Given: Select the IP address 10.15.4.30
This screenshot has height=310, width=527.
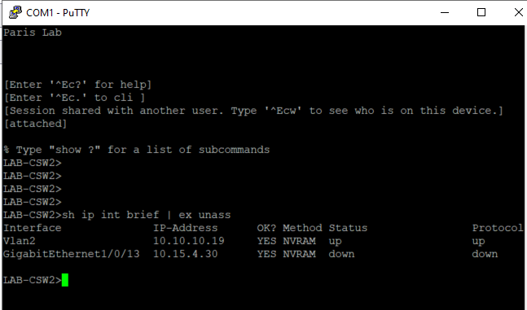Looking at the screenshot, I should click(x=185, y=254).
